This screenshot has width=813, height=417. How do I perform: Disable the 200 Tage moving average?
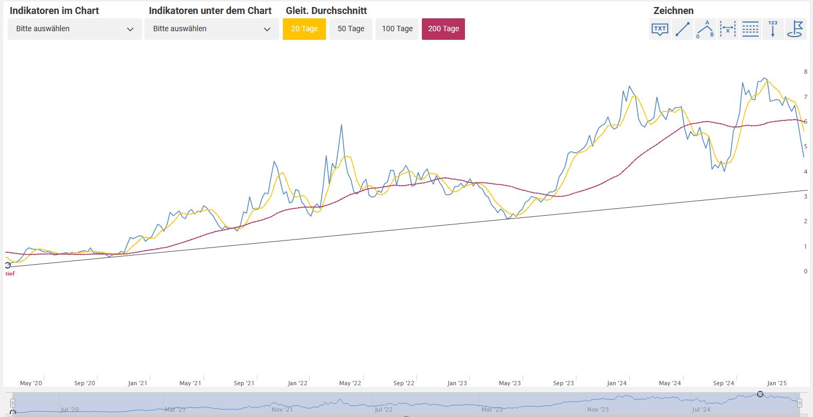443,29
